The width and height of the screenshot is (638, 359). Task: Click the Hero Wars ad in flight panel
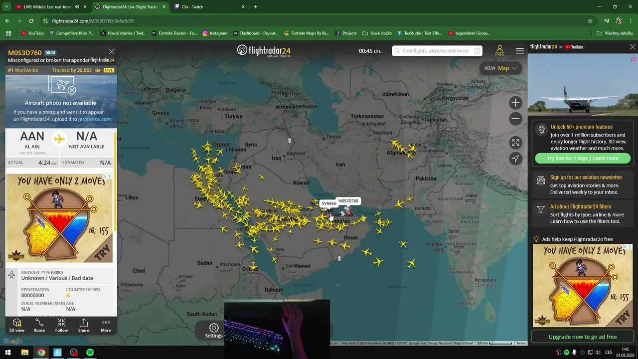(x=59, y=218)
